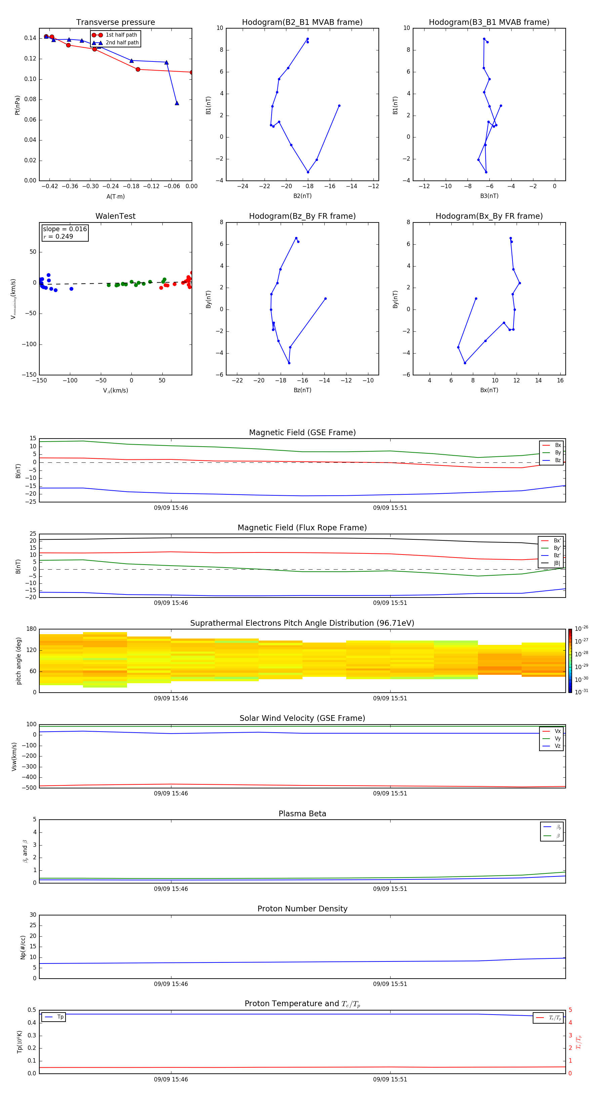Click the 'A(T·m)' x-axis label
The height and width of the screenshot is (1109, 605).
[115, 196]
